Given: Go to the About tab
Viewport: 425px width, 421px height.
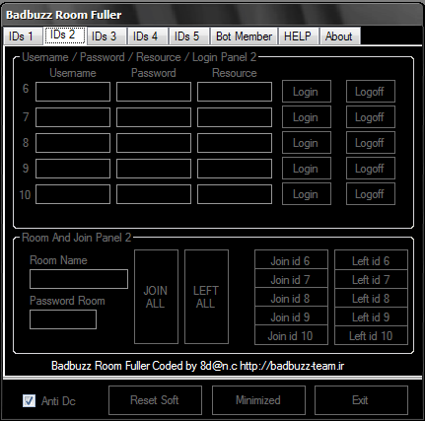Looking at the screenshot, I should click(339, 36).
